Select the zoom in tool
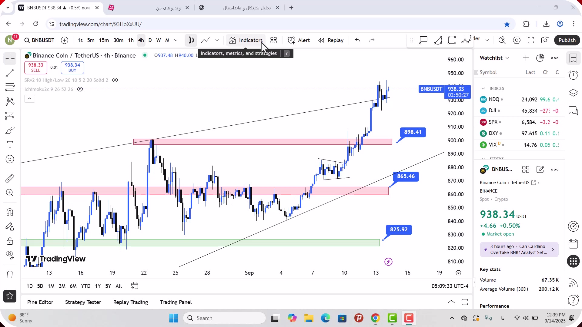 click(x=10, y=193)
